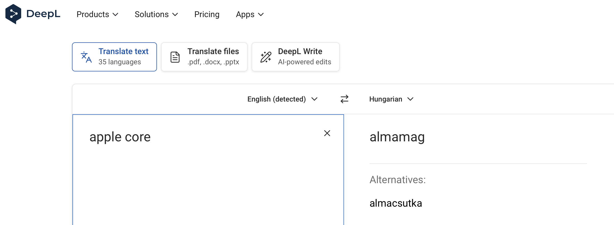This screenshot has width=614, height=225.
Task: Expand the chevron beside Solutions
Action: coord(175,15)
